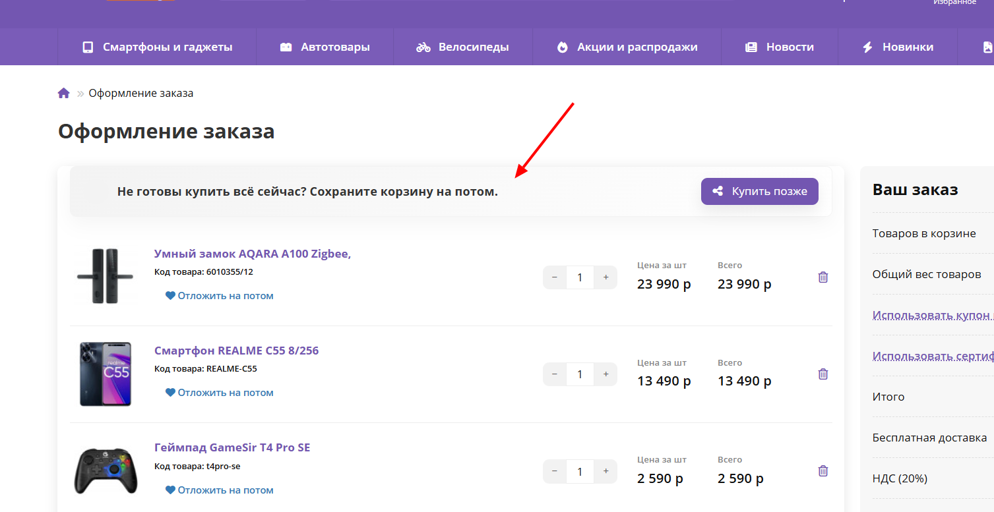Increase GameSir T4 Pro SE quantity
This screenshot has width=994, height=512.
606,471
